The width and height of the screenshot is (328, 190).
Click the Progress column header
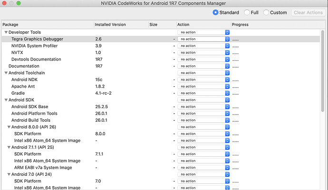pos(278,25)
